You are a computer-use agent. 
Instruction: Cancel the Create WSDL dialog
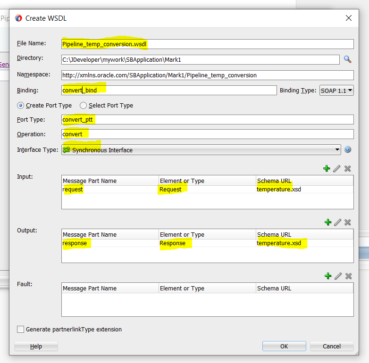point(331,346)
